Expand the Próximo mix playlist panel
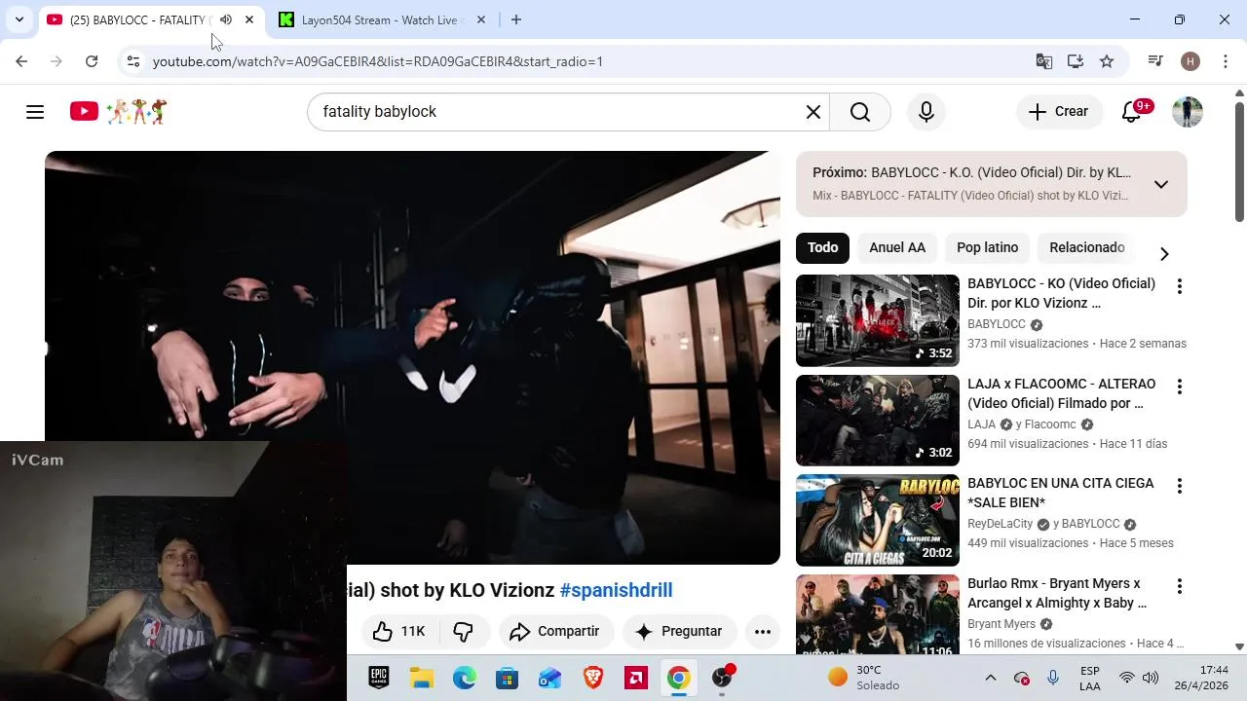 pos(1161,184)
